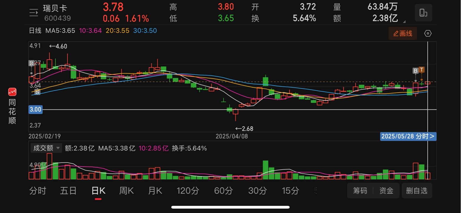Tap the change percentage 1.61%
Screen dimensions: 461x213
pos(137,19)
